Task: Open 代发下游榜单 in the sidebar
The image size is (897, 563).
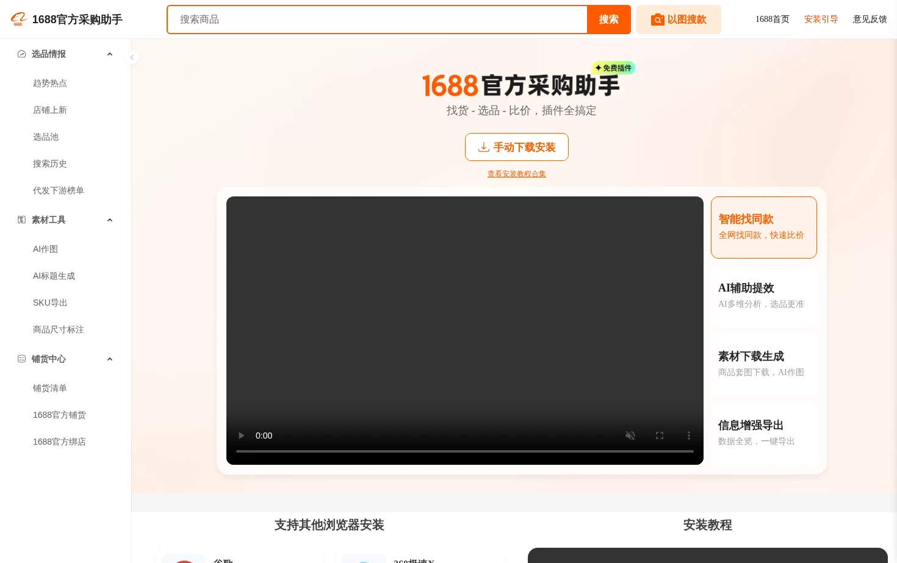Action: click(59, 190)
